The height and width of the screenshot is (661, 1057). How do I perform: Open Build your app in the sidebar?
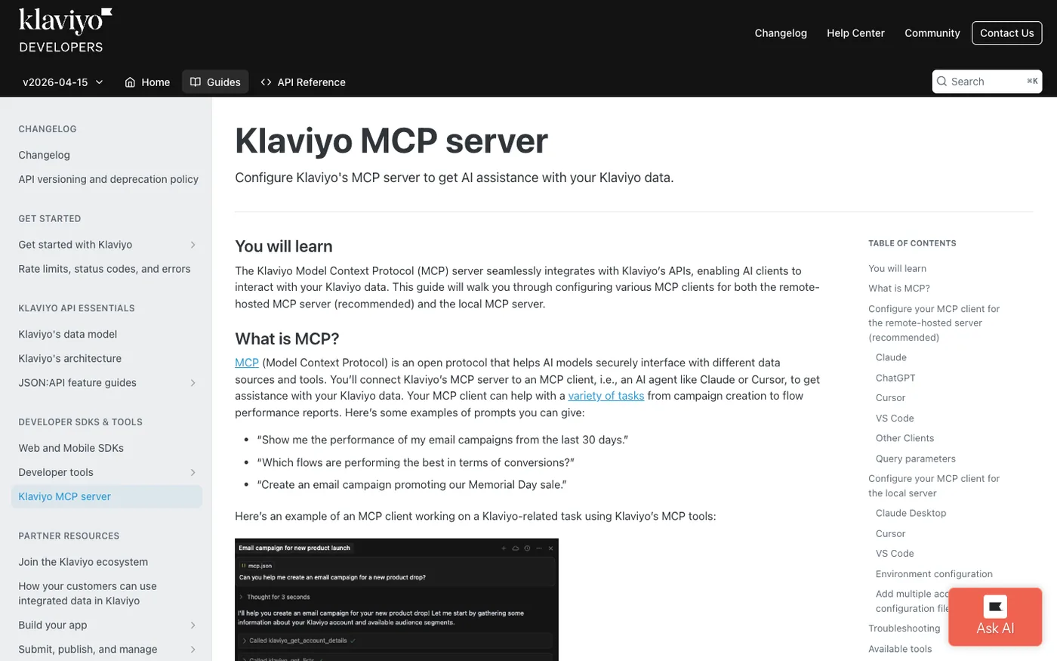(53, 625)
